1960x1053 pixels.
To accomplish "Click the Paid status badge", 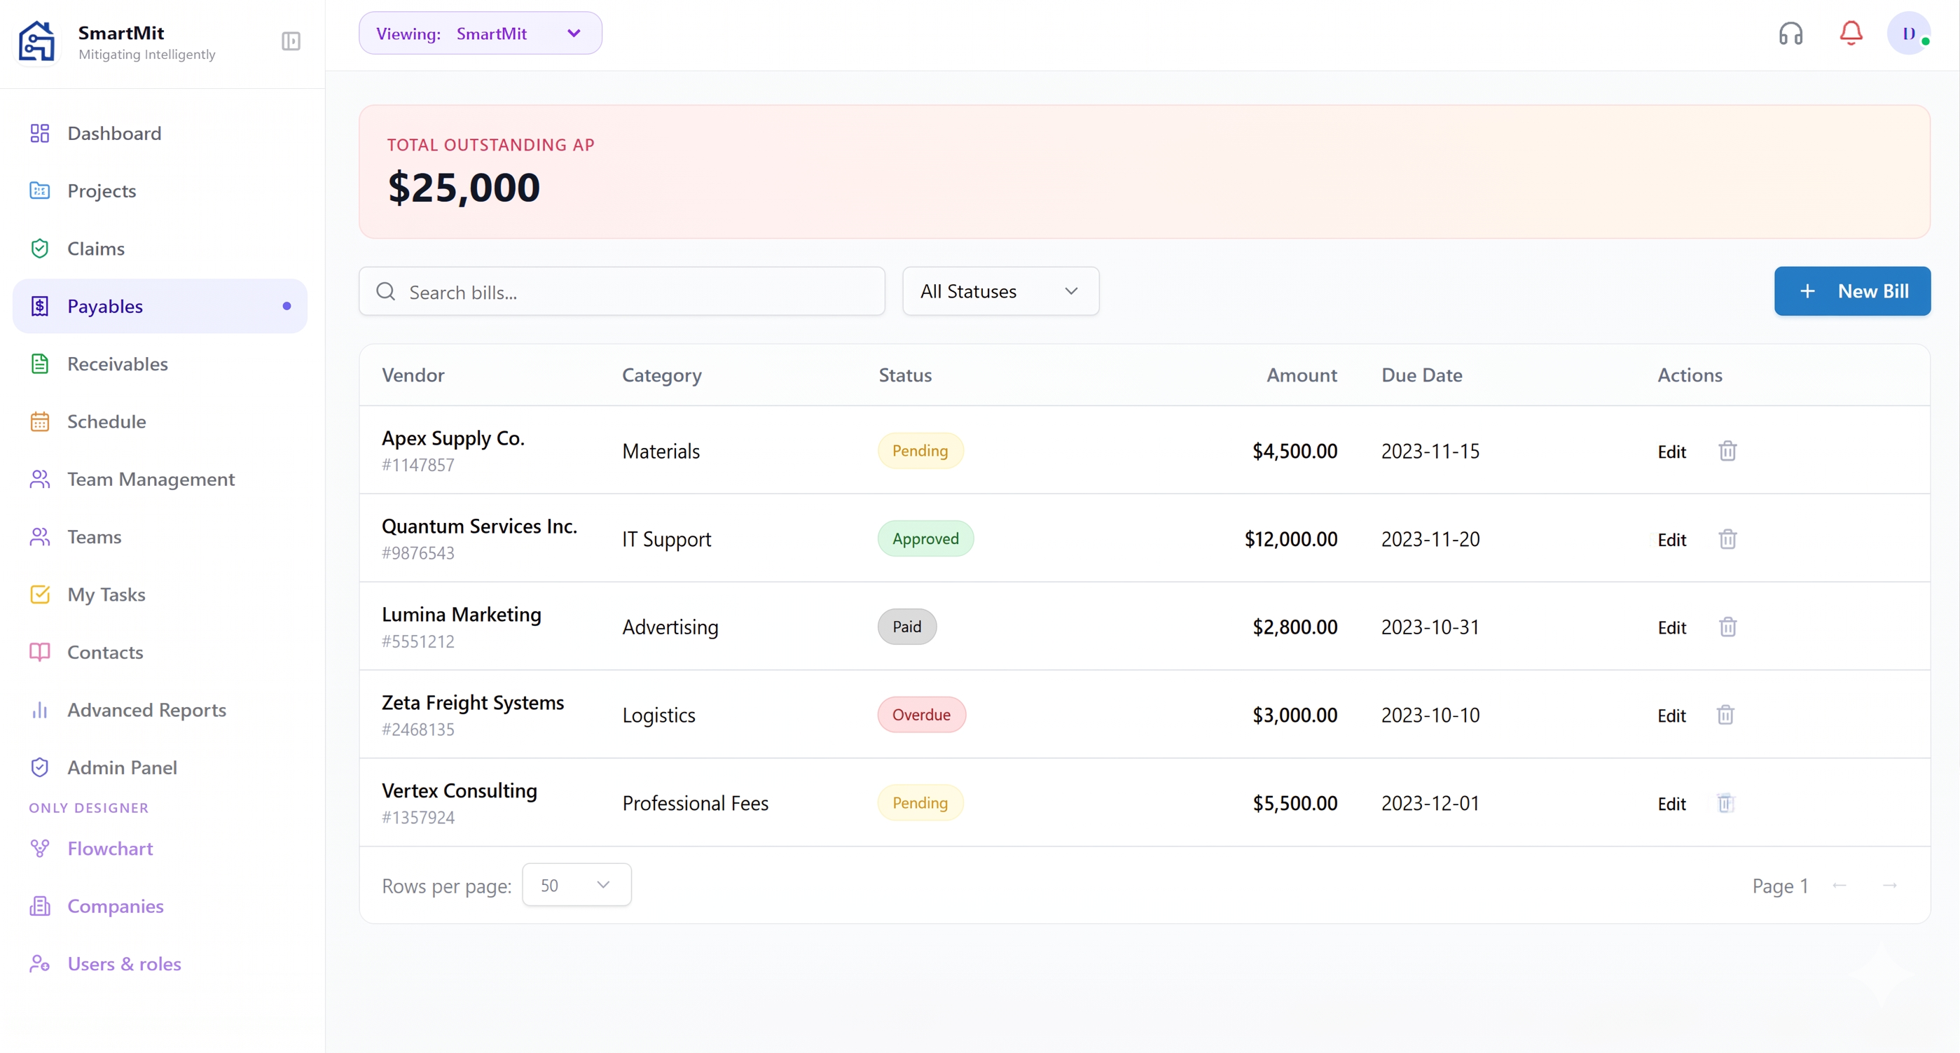I will [x=906, y=627].
